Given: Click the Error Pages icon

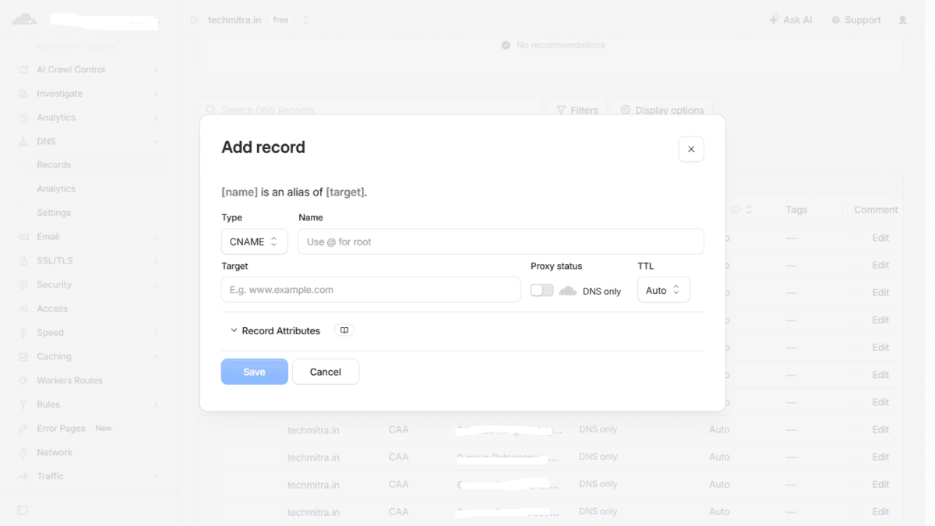Looking at the screenshot, I should pyautogui.click(x=23, y=429).
